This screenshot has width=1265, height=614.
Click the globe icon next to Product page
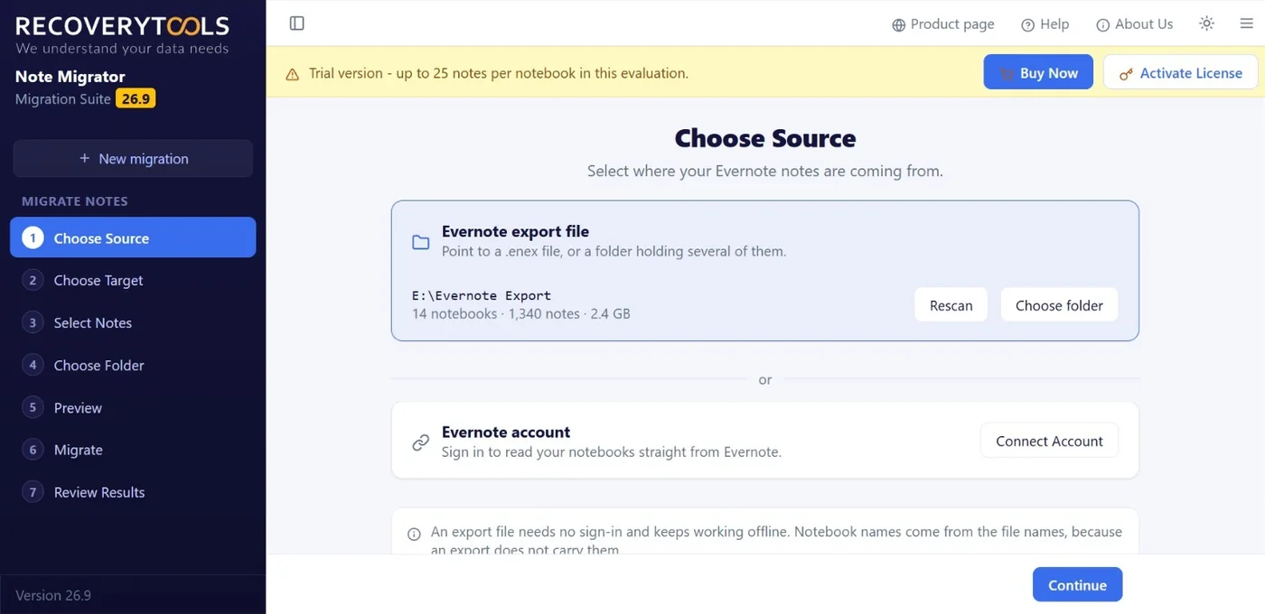tap(898, 25)
